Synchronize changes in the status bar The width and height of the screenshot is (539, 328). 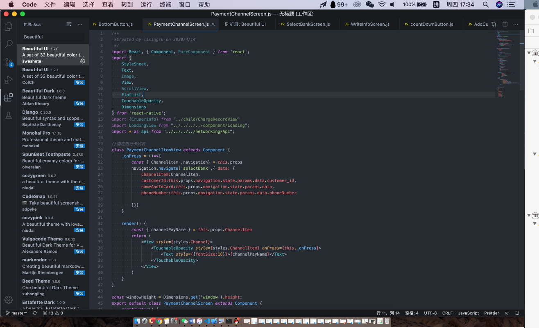tap(35, 313)
